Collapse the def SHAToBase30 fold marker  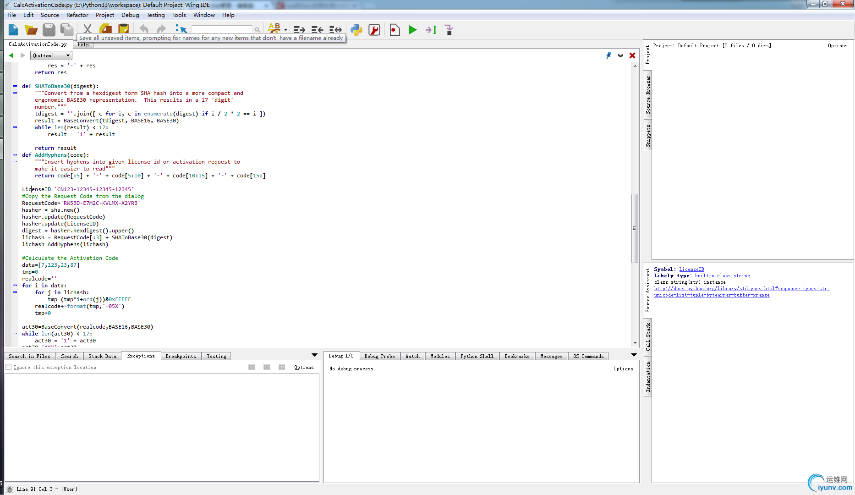tap(15, 86)
